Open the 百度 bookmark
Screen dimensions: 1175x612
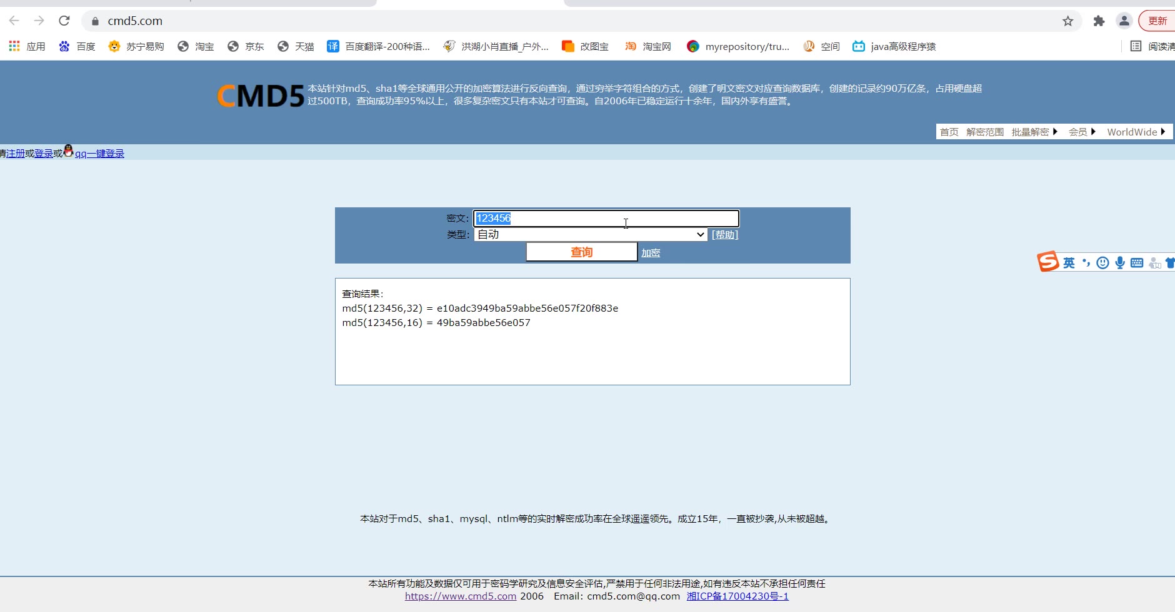click(x=77, y=46)
